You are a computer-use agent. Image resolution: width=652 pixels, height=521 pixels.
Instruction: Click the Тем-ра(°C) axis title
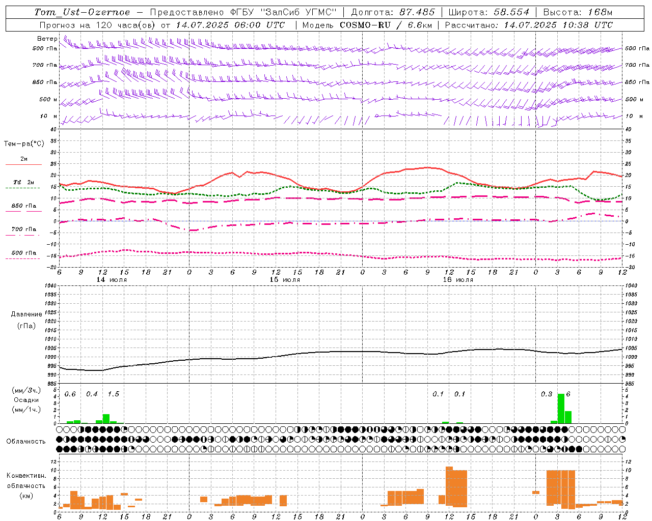tap(24, 143)
